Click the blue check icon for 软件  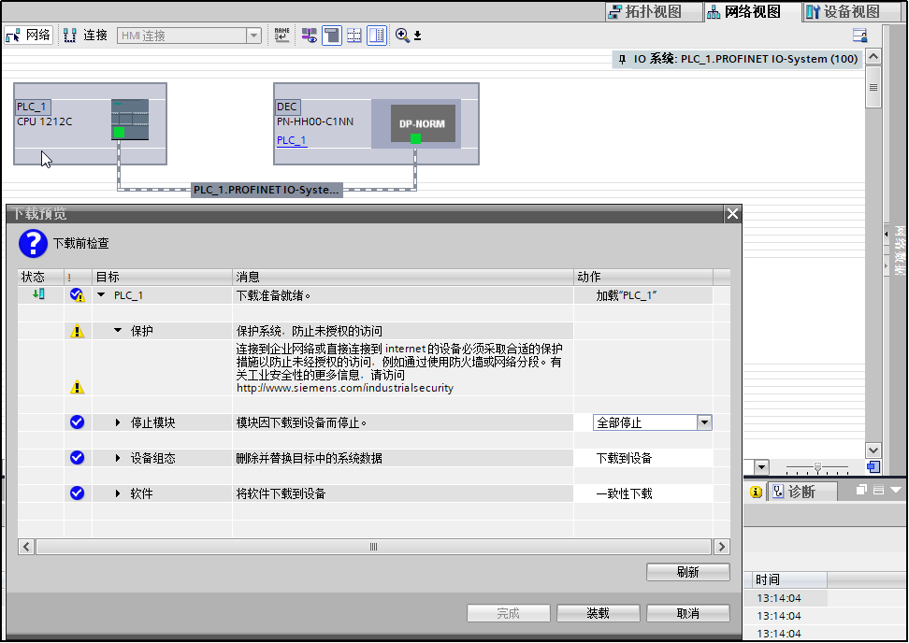click(77, 493)
